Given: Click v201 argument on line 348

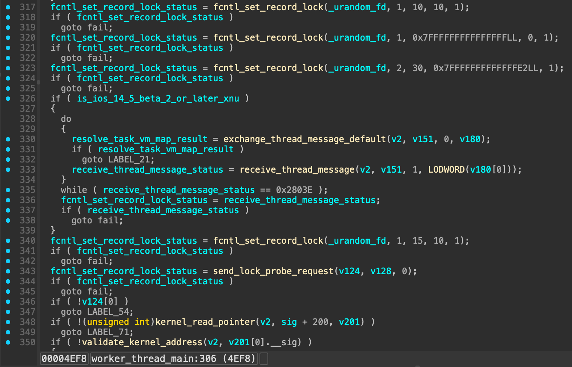Looking at the screenshot, I should (x=349, y=322).
